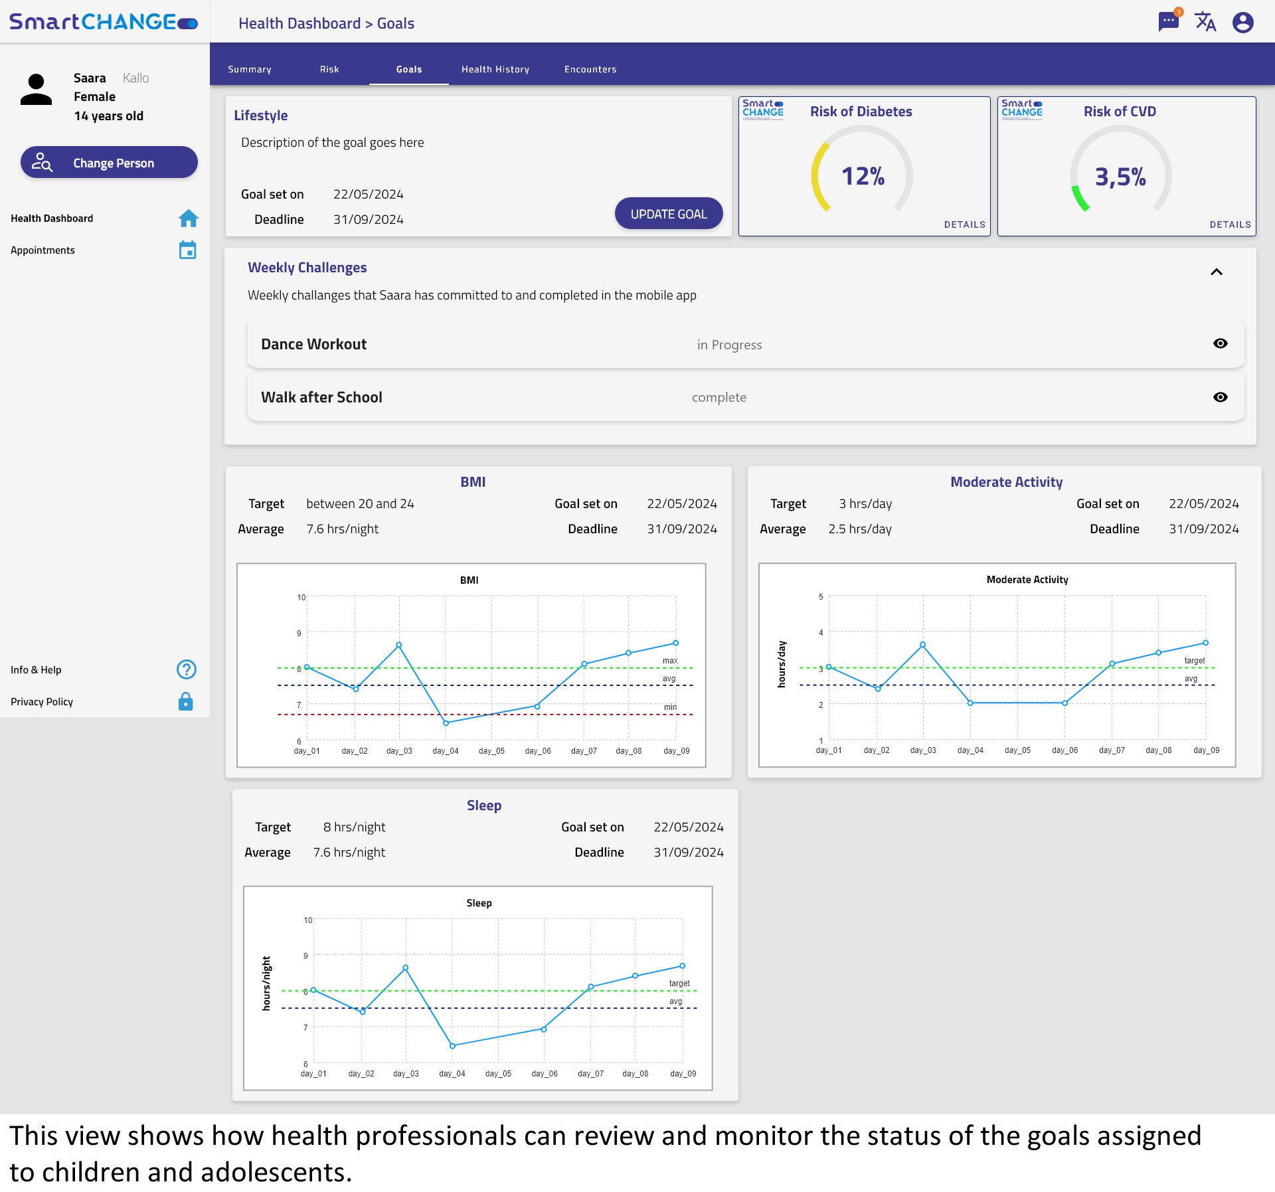This screenshot has width=1275, height=1192.
Task: Toggle visibility of the Walk after School challenge
Action: click(x=1220, y=397)
